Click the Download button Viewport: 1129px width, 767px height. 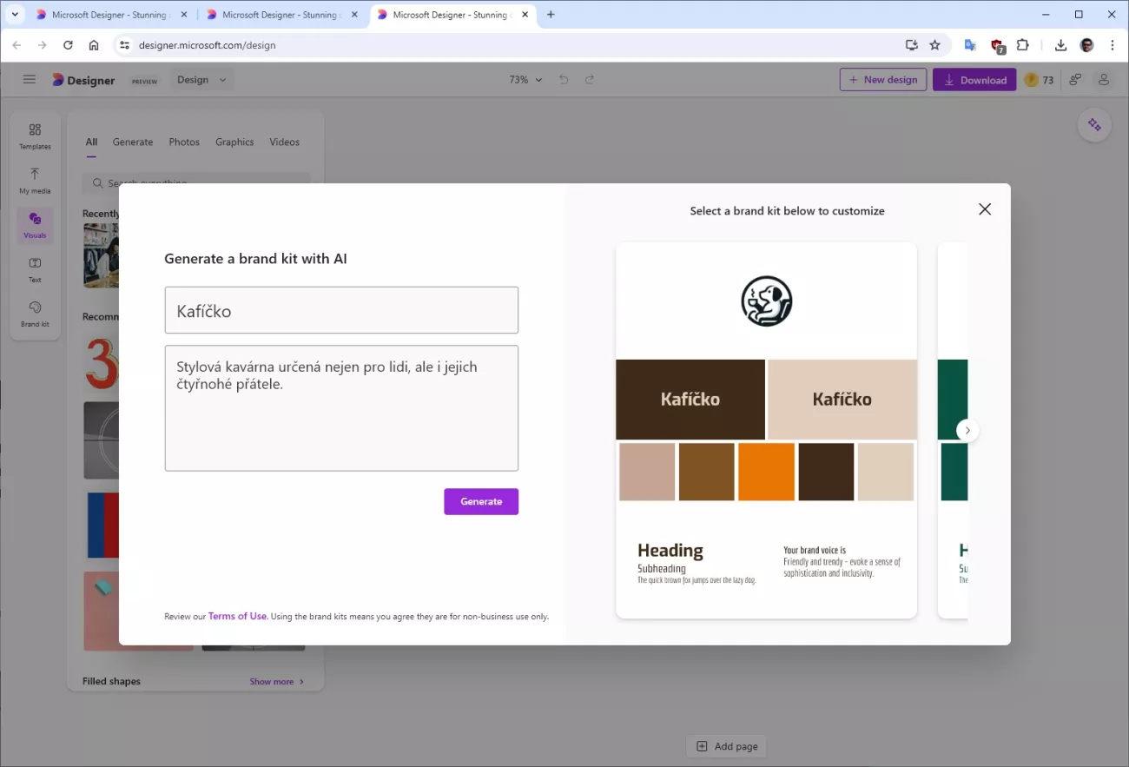(x=974, y=80)
